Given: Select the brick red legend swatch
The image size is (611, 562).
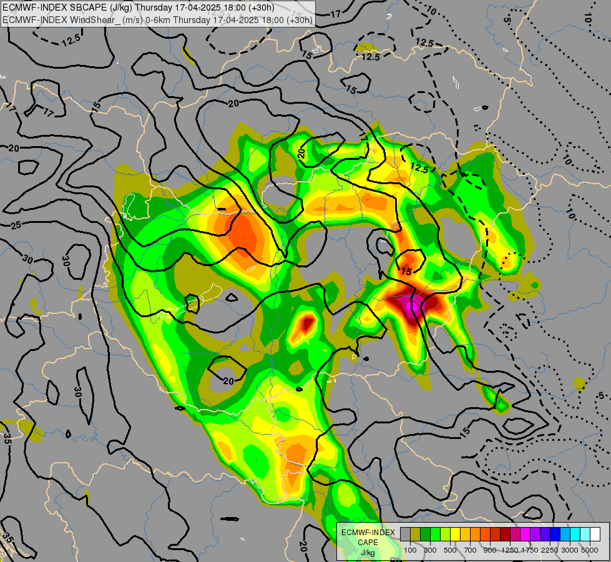Looking at the screenshot, I should pyautogui.click(x=496, y=535).
